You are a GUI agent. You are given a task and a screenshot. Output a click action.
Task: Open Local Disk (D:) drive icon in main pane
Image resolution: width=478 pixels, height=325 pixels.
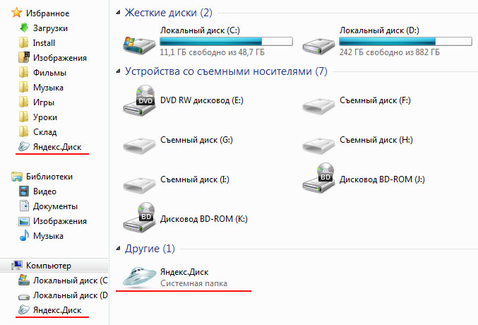[x=318, y=44]
